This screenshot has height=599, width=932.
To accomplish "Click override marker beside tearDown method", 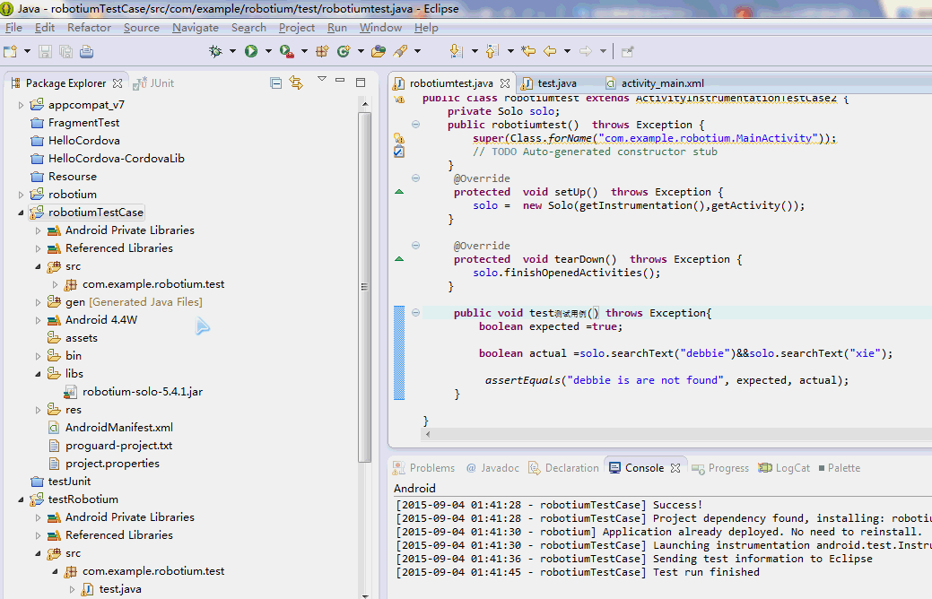I will [x=399, y=259].
